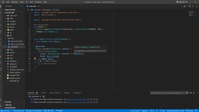This screenshot has height=112, width=199.
Task: Click the UTF-8 encoding indicator
Action: pyautogui.click(x=152, y=111)
